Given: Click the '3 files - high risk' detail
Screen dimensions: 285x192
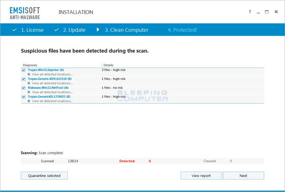Looking at the screenshot, I should 114,70.
